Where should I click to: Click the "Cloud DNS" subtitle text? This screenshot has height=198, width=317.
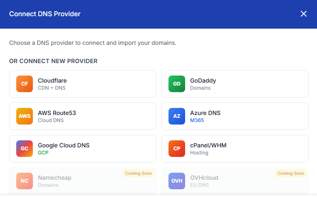(x=51, y=120)
